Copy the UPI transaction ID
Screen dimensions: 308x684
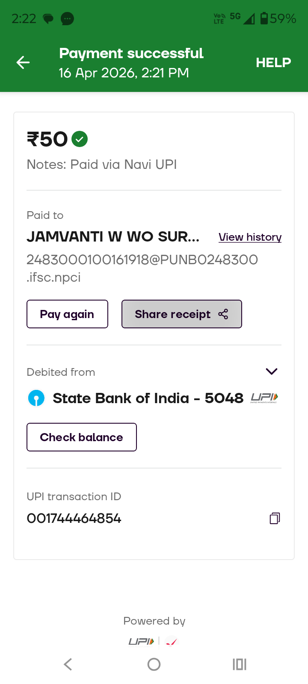[x=275, y=519]
